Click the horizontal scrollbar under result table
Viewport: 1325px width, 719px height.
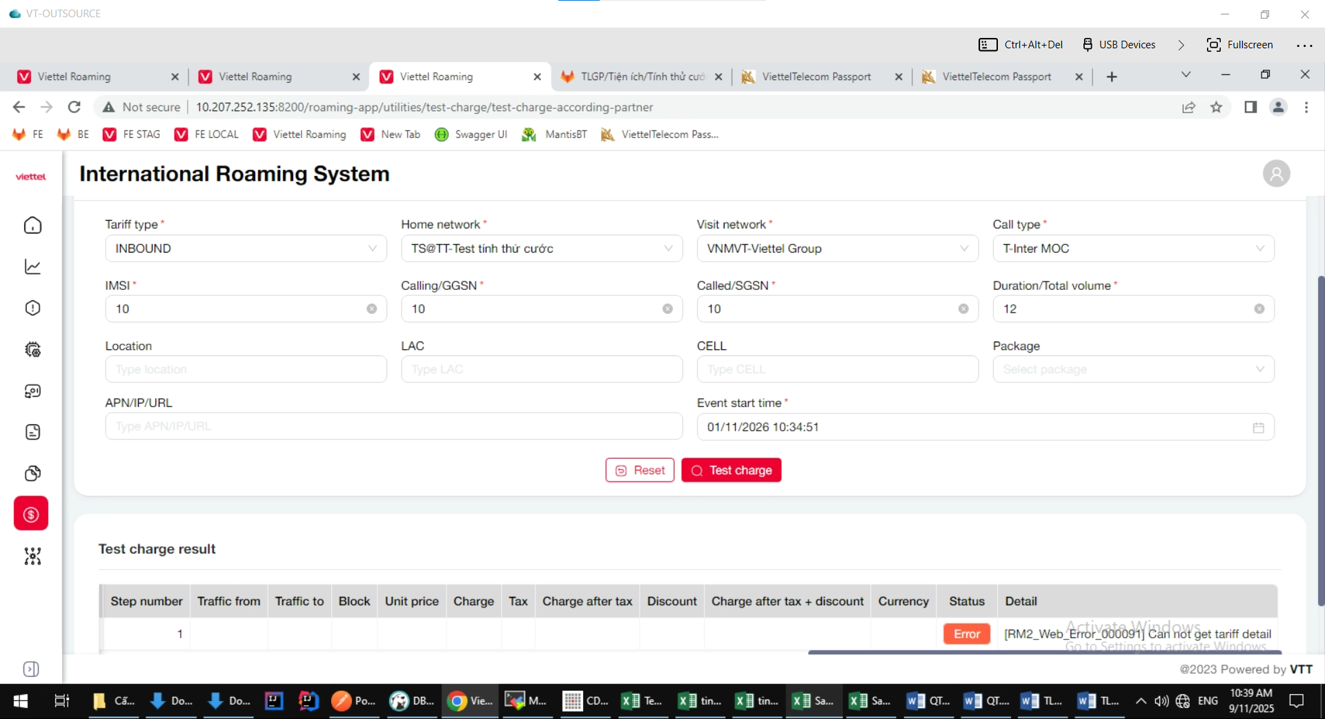click(1043, 651)
